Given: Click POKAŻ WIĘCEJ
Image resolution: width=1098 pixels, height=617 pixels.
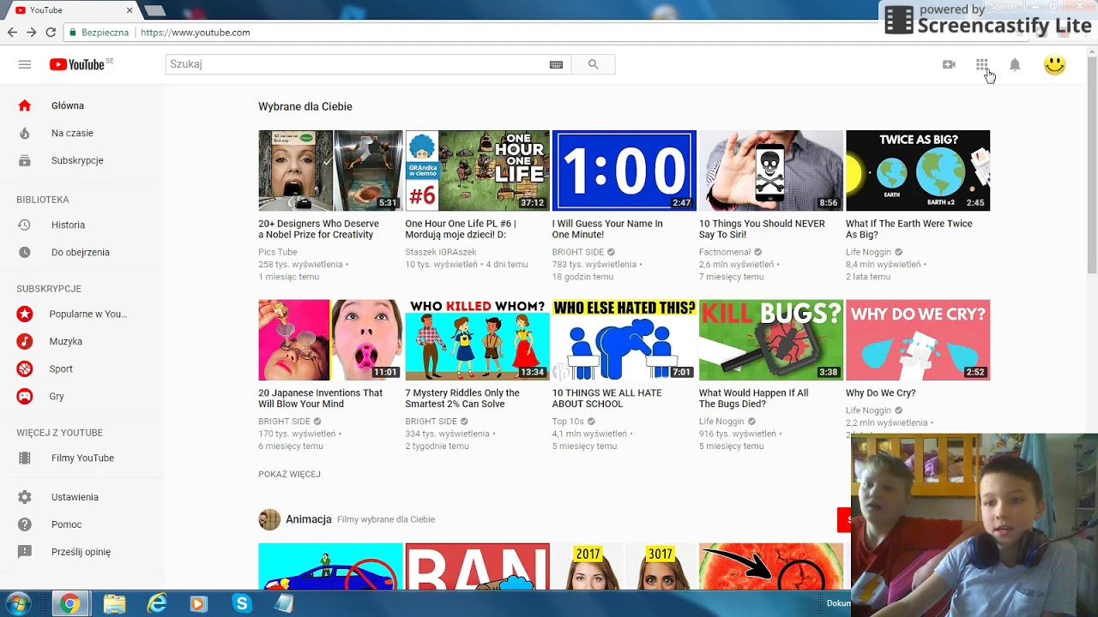Looking at the screenshot, I should (289, 474).
